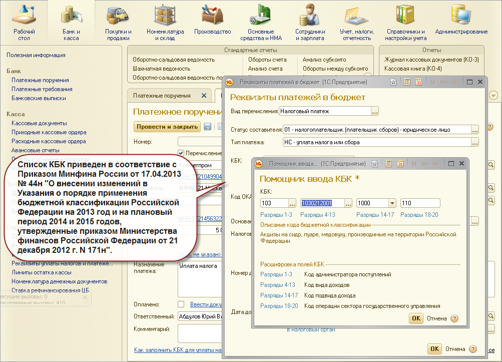Toggle the Оплачено checkbox
Image resolution: width=502 pixels, height=362 pixels.
(181, 304)
